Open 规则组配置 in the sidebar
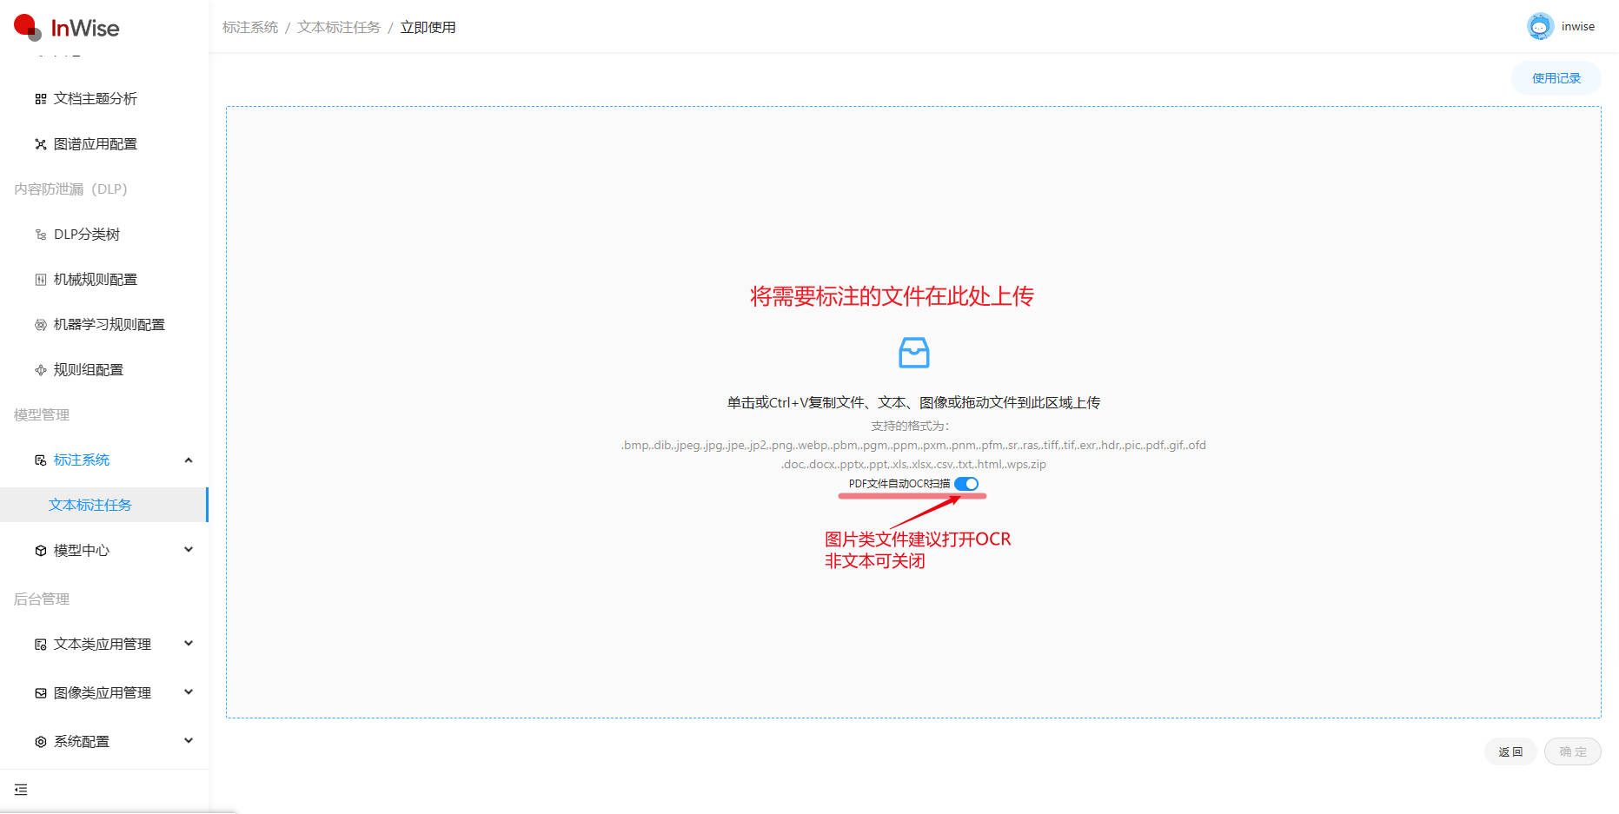The width and height of the screenshot is (1619, 814). pos(89,370)
